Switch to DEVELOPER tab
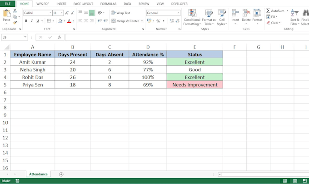 (179, 4)
